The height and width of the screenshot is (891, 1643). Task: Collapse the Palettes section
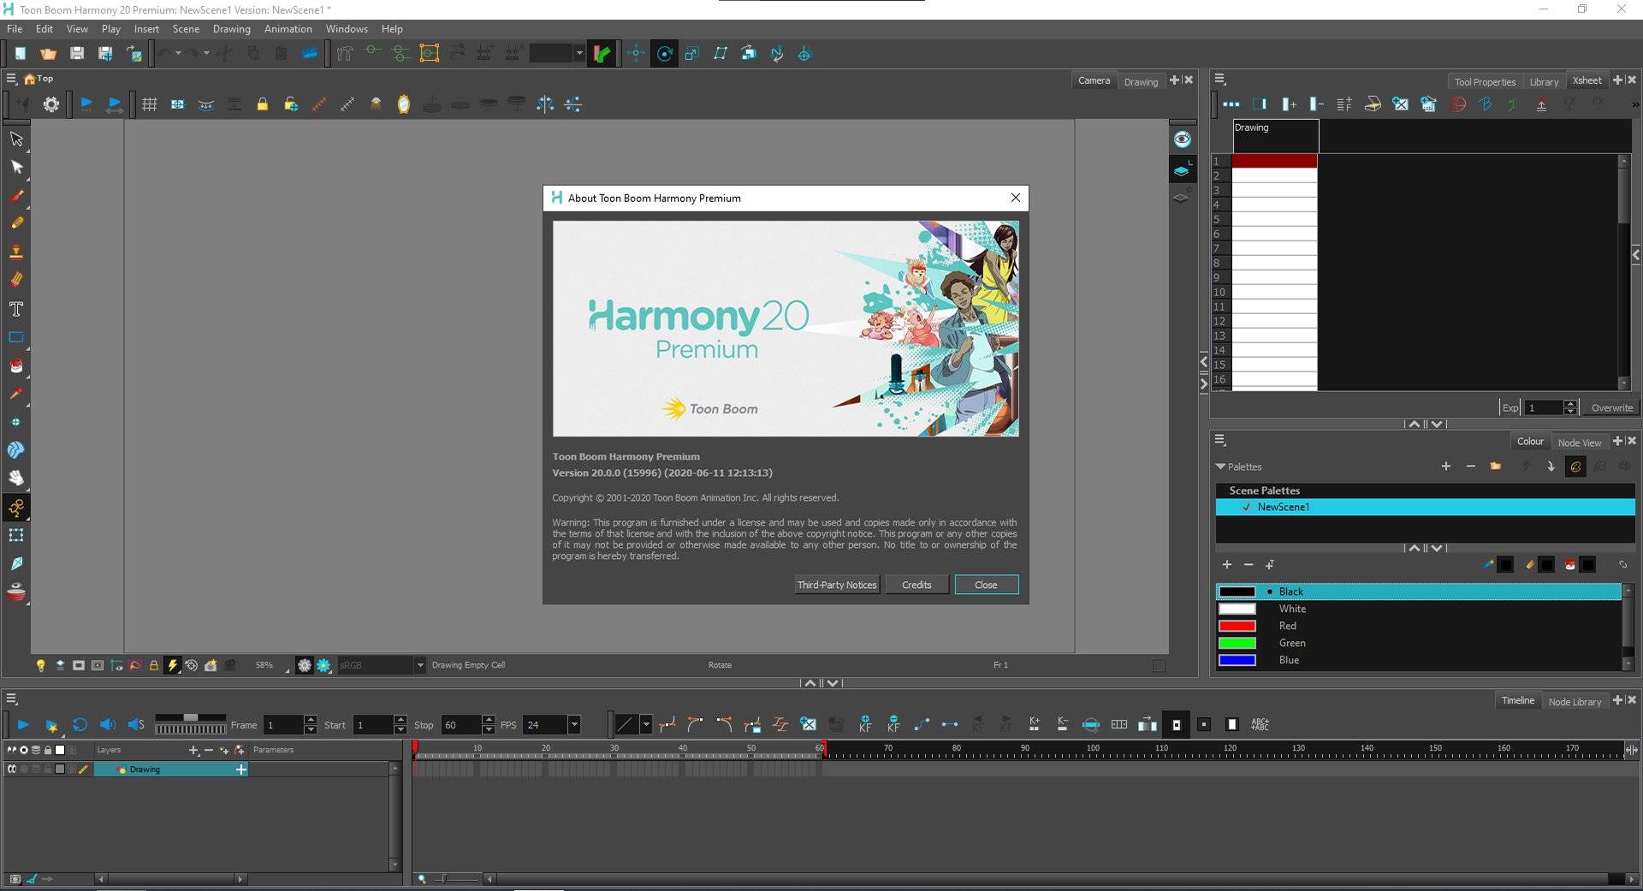coord(1220,466)
